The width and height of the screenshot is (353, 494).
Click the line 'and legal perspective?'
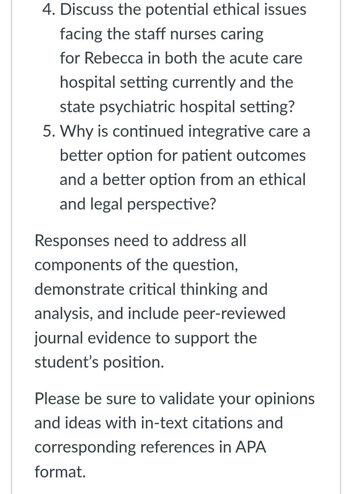pos(138,204)
